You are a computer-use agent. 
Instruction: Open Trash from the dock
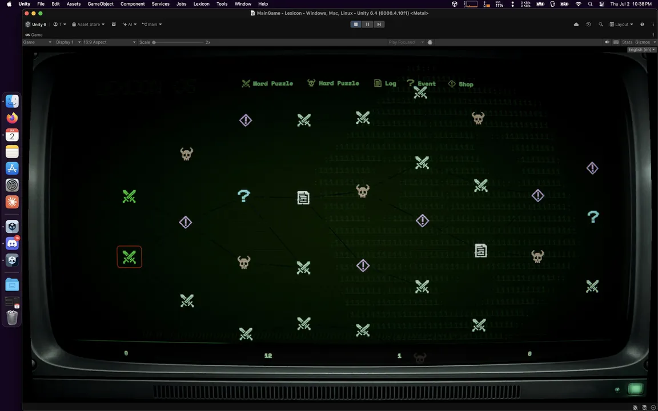click(12, 317)
